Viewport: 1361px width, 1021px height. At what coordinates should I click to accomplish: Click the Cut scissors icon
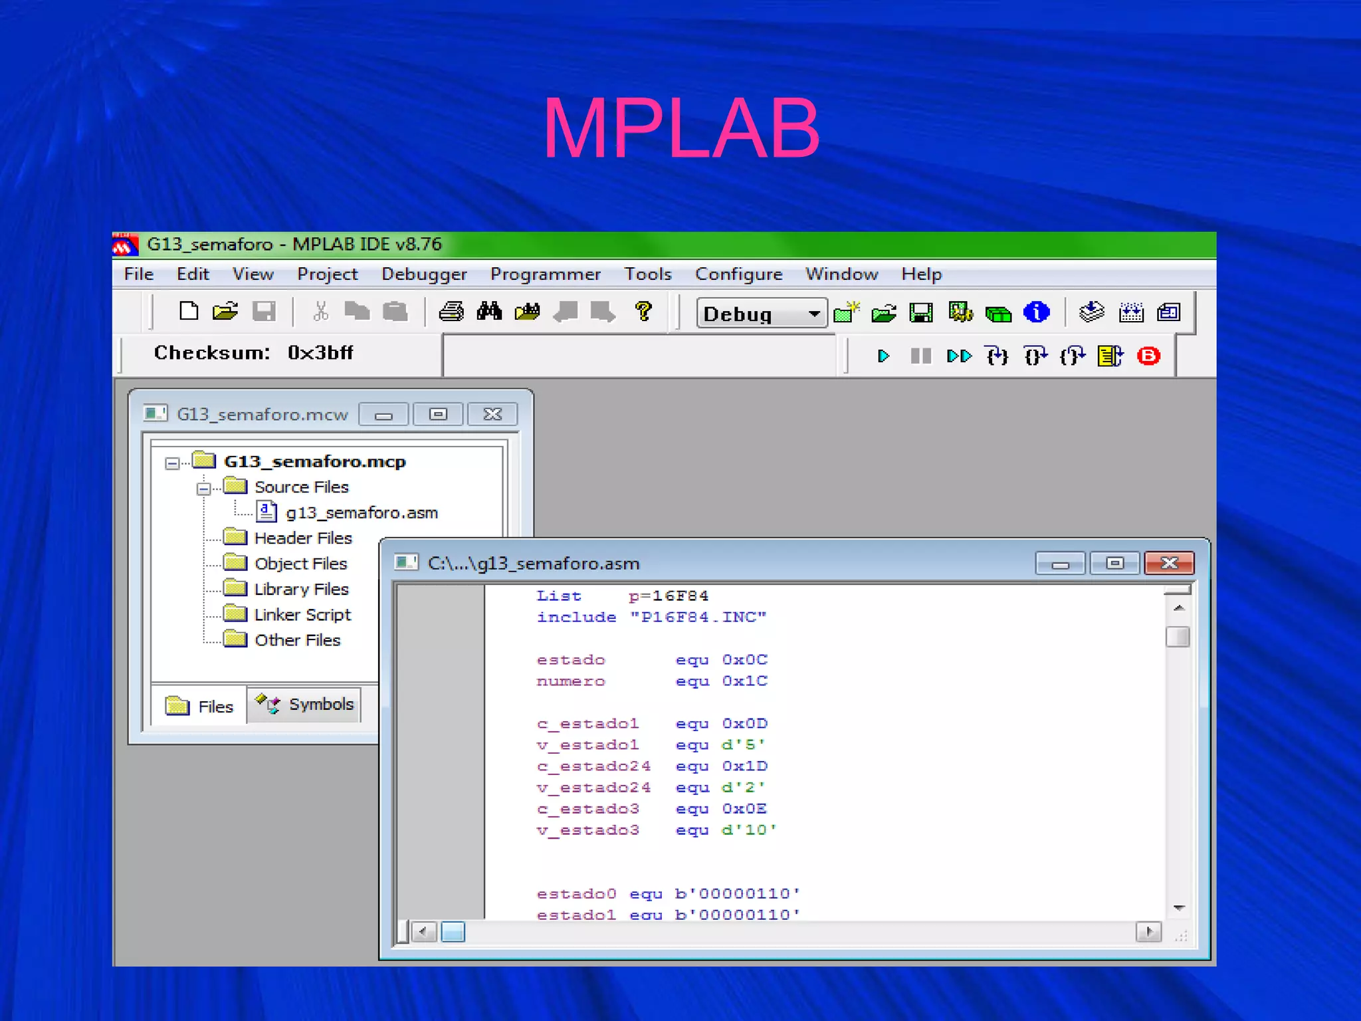(x=321, y=311)
